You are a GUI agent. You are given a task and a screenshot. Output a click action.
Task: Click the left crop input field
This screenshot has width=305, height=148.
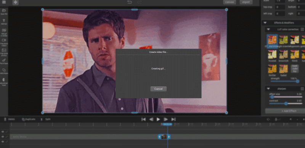pos(280,14)
